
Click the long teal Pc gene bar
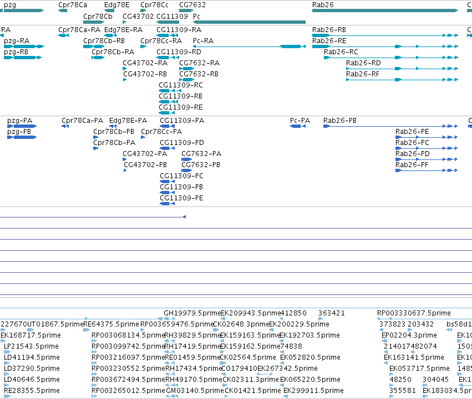tap(249, 22)
